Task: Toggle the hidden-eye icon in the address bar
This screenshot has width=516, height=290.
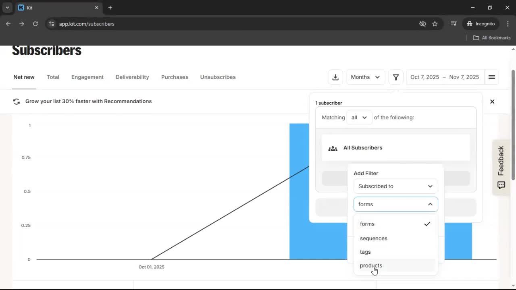Action: pyautogui.click(x=422, y=24)
